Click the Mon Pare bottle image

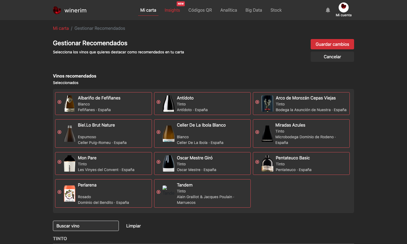[69, 163]
